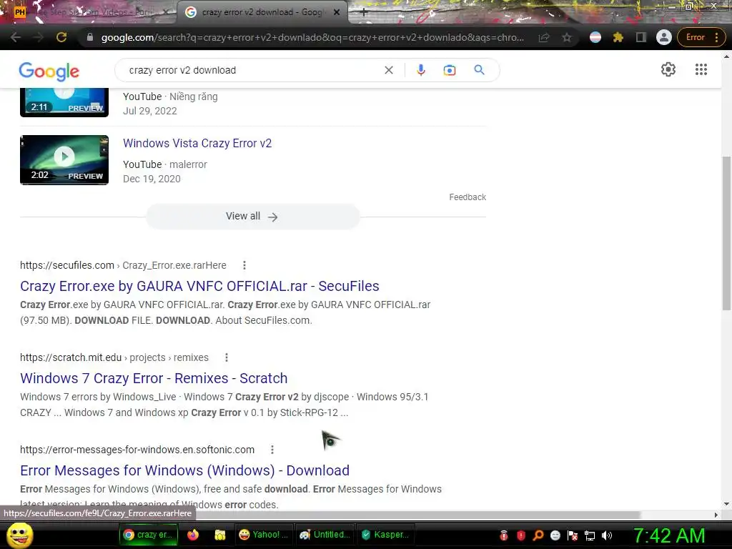This screenshot has width=732, height=549.
Task: Open Error Messages for Windows Download result
Action: tap(184, 470)
